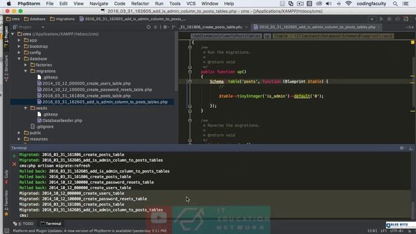This screenshot has height=234, width=416.
Task: Close the terminal session with the red X
Action: coord(14,164)
